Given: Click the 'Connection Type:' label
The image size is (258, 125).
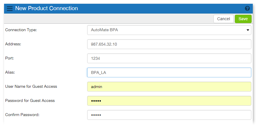Looking at the screenshot, I should click(x=21, y=30).
